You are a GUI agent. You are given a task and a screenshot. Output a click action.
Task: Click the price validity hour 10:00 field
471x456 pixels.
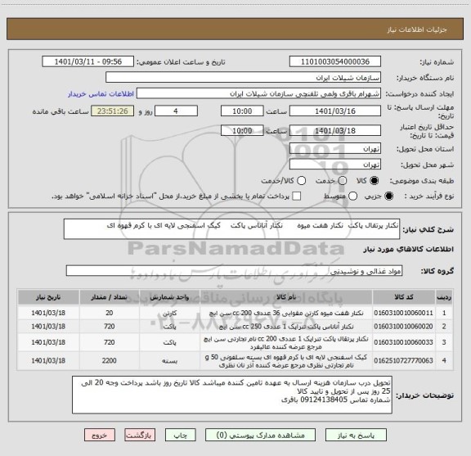(x=242, y=130)
